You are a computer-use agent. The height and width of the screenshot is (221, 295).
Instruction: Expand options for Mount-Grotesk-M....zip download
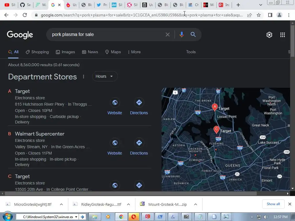coord(196,204)
